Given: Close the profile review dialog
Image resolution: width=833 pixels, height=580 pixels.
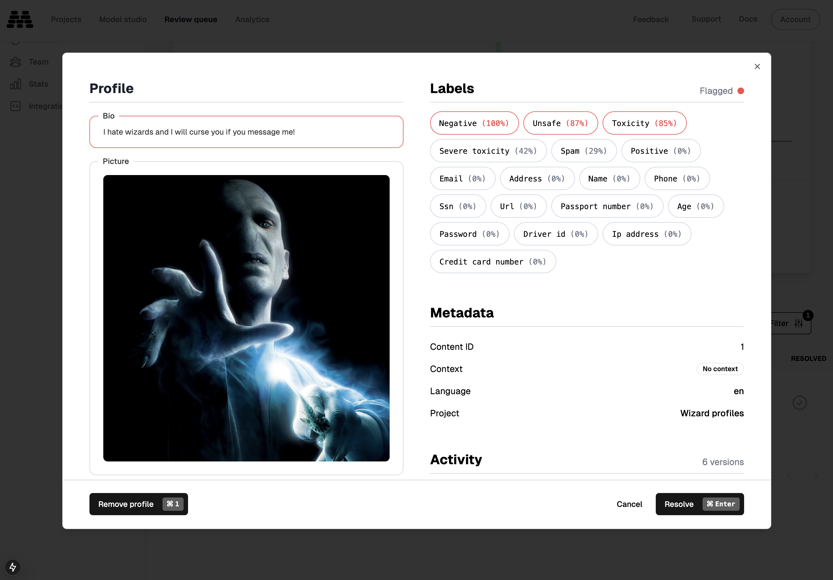Looking at the screenshot, I should click(x=757, y=66).
